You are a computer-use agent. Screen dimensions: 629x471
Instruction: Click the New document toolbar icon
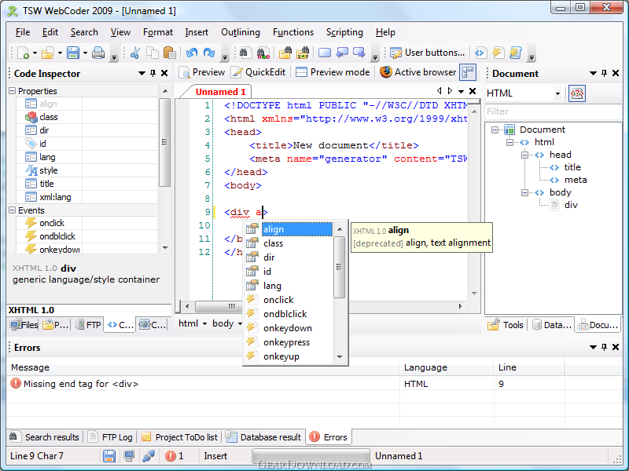click(x=23, y=53)
